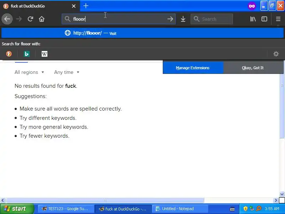Show sidebars using the sidebar icon
The image size is (285, 214).
(x=264, y=19)
